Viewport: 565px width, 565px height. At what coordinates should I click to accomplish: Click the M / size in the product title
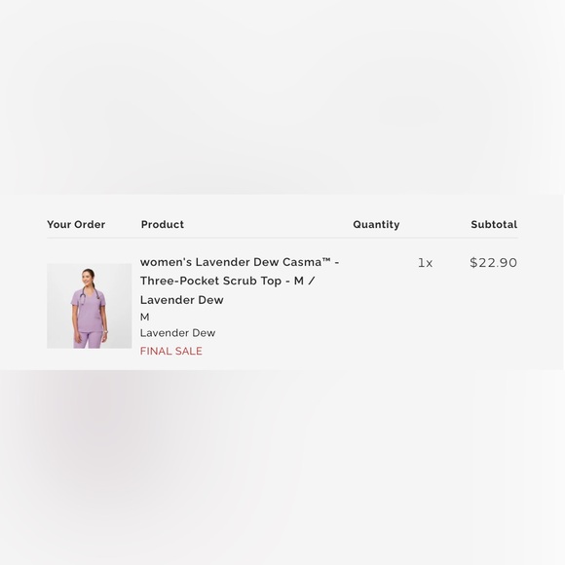tap(305, 281)
